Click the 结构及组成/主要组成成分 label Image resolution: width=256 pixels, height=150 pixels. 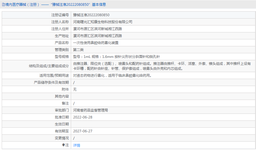[49, 66]
